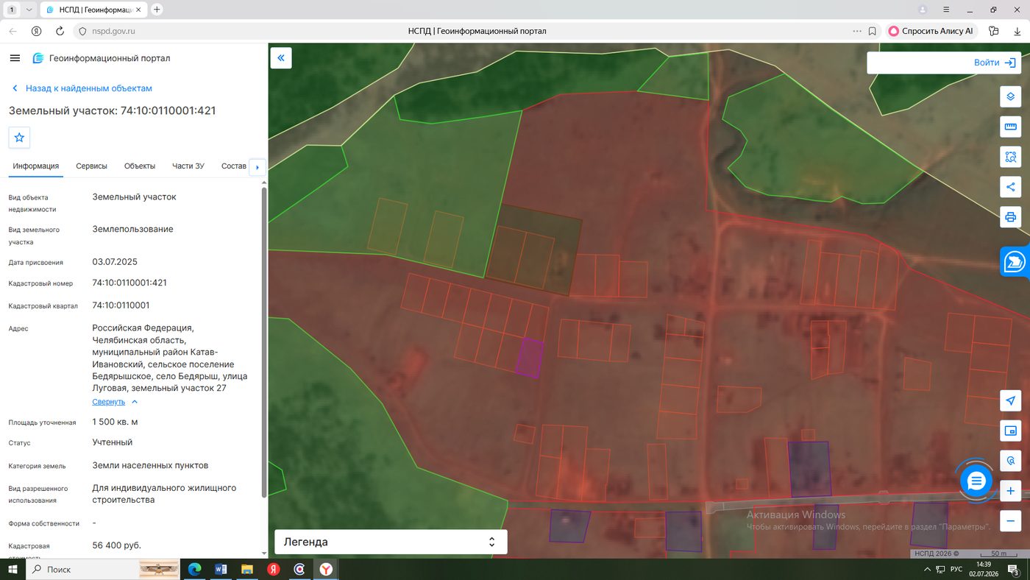Open Word from the Windows taskbar
Viewport: 1030px width, 580px height.
tap(221, 570)
